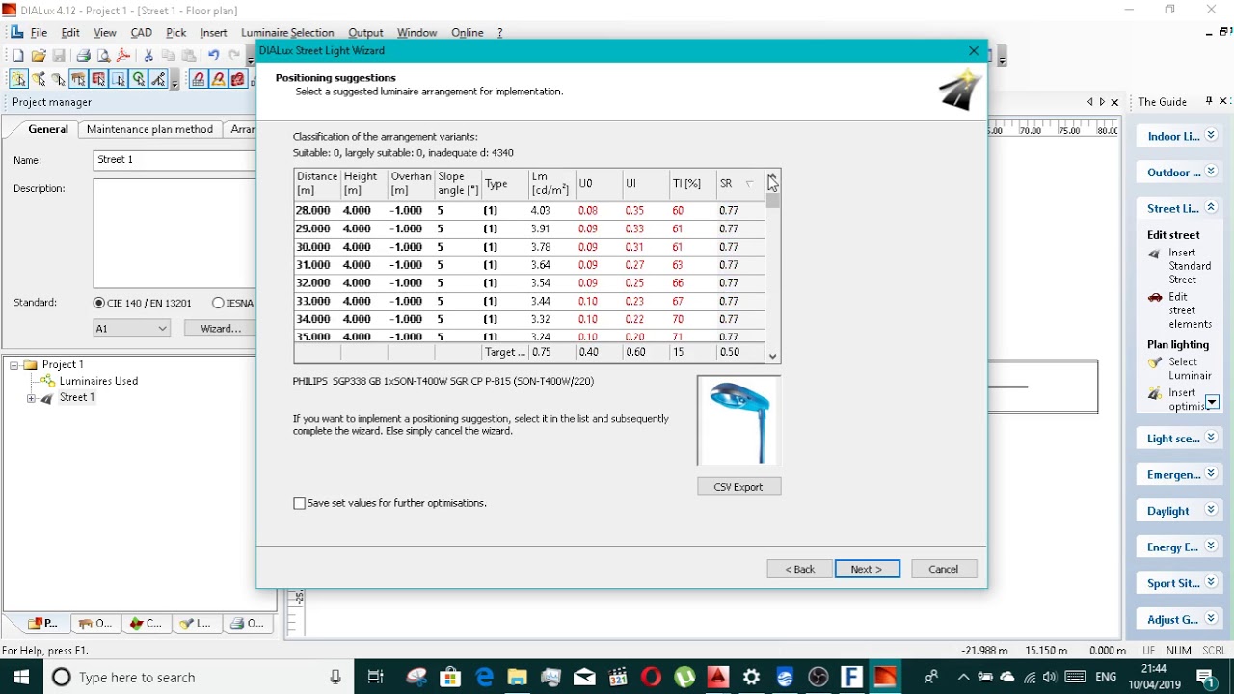Viewport: 1234px width, 694px height.
Task: Click the vertical scrollbar thumb of the table
Action: [773, 200]
